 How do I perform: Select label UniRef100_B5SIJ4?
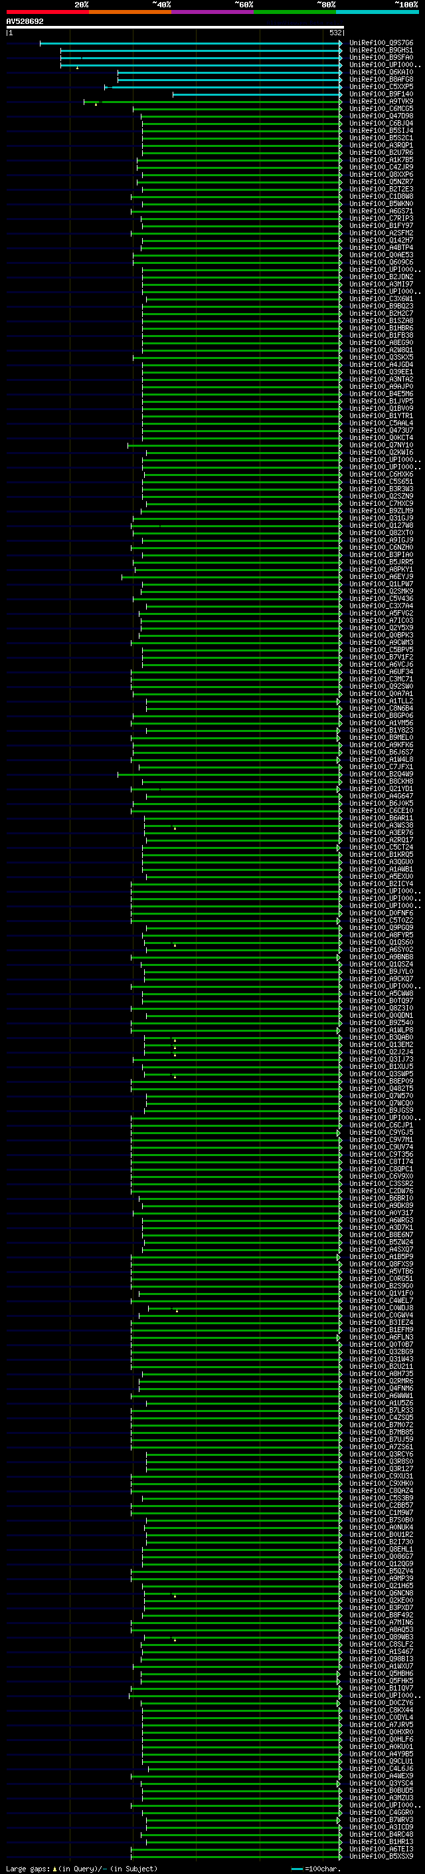point(381,130)
